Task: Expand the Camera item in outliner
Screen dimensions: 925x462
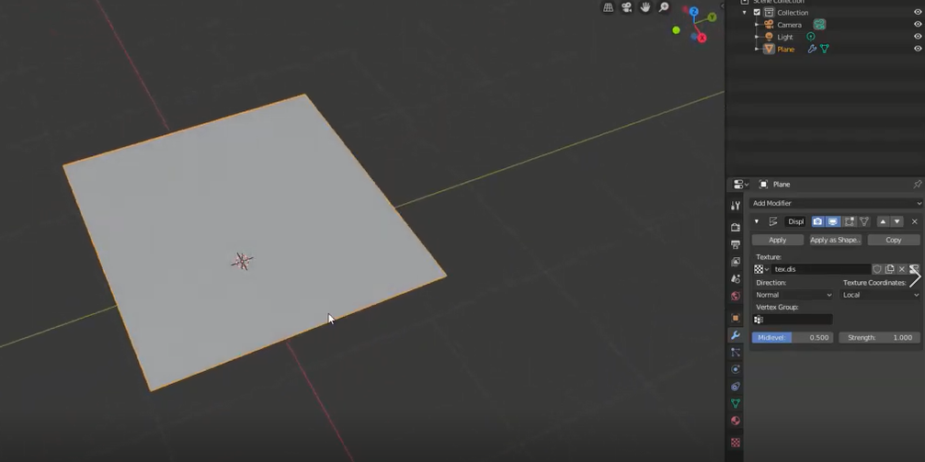Action: (x=757, y=25)
